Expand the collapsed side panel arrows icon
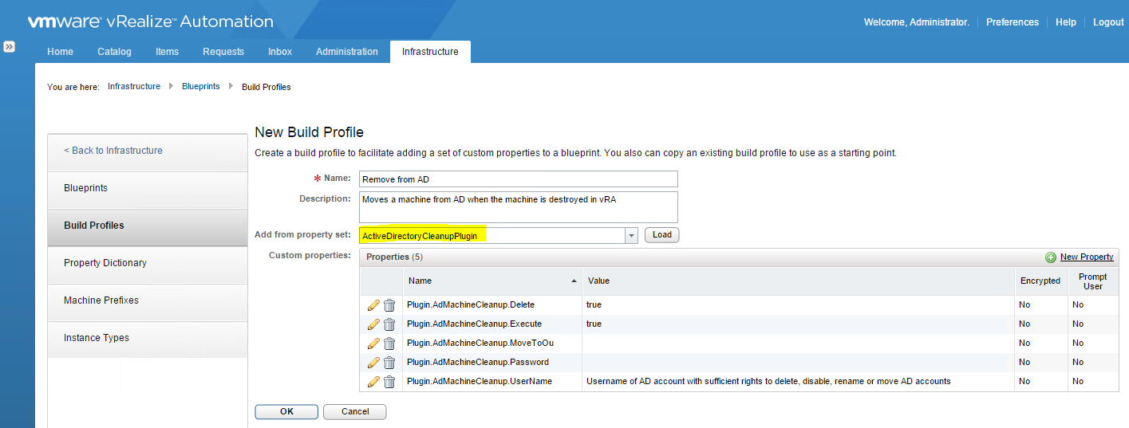The width and height of the screenshot is (1129, 428). pos(9,47)
